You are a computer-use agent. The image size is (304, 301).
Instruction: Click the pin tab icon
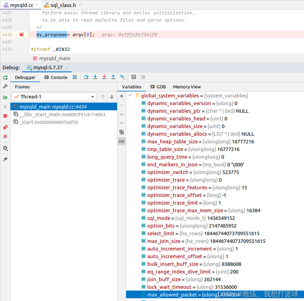(5, 159)
